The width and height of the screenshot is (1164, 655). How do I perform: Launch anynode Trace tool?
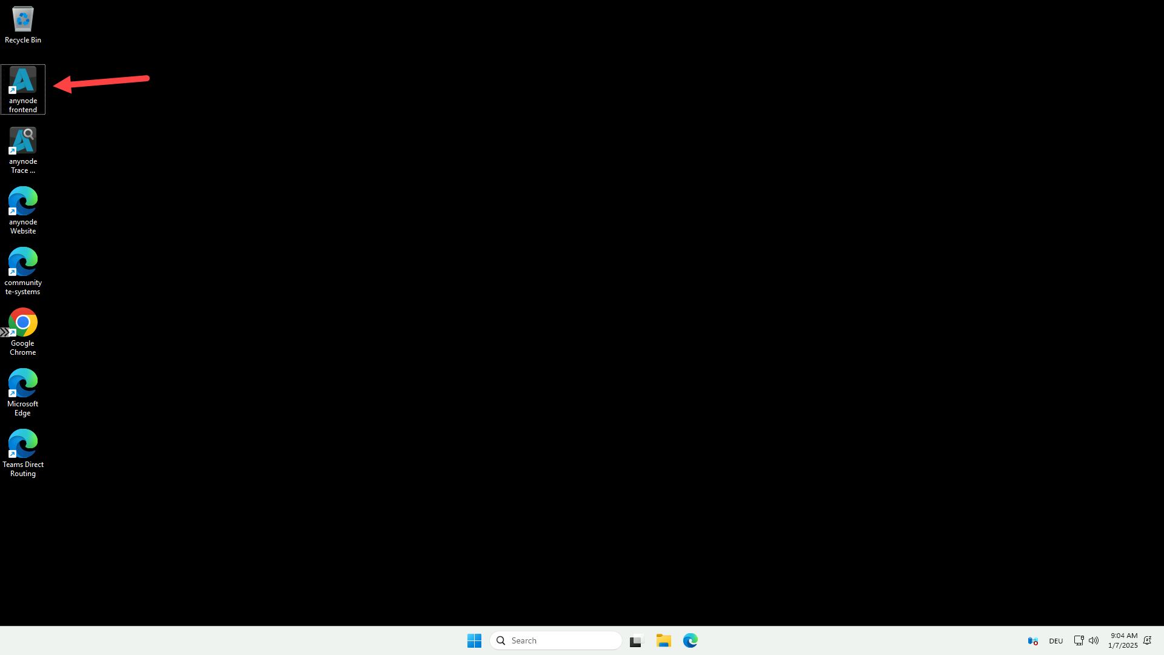pyautogui.click(x=22, y=149)
